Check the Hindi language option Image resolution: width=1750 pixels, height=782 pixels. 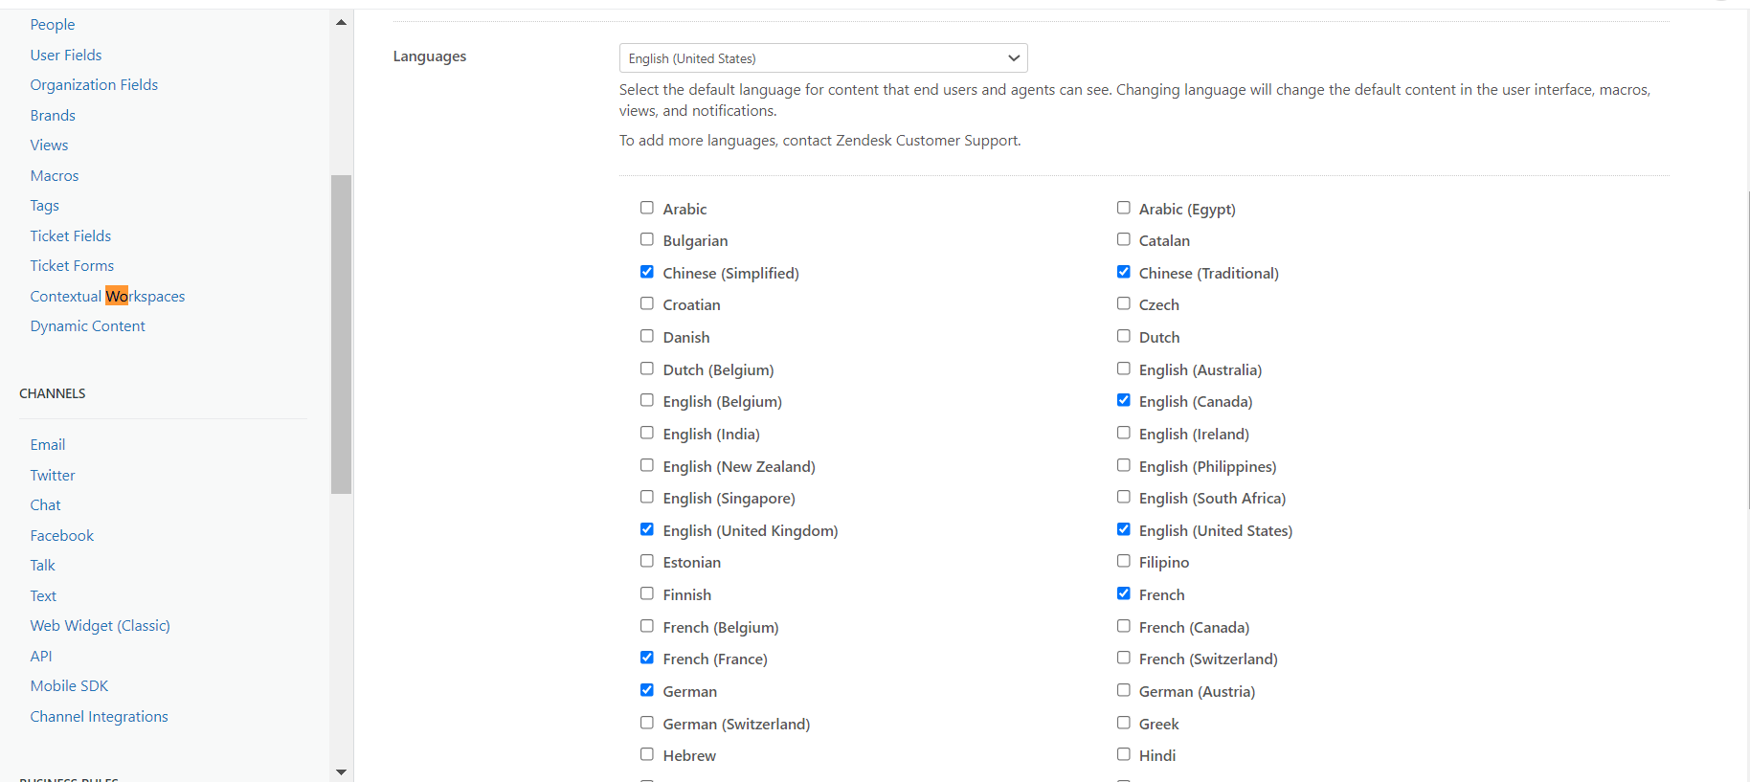(1123, 754)
